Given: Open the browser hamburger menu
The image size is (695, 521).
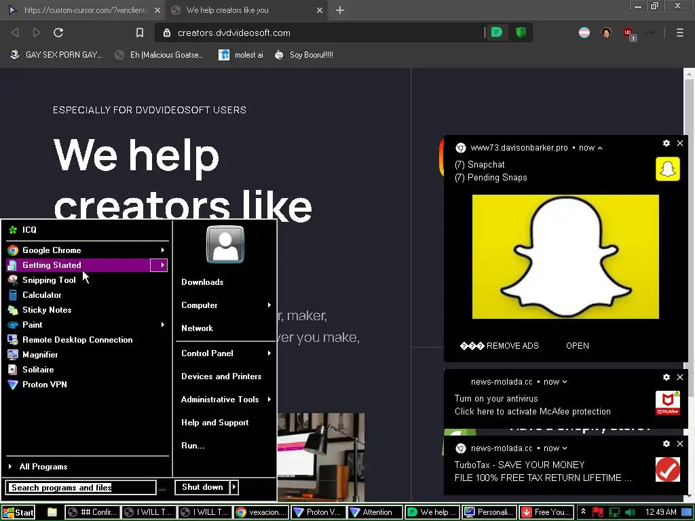Looking at the screenshot, I should tap(679, 33).
